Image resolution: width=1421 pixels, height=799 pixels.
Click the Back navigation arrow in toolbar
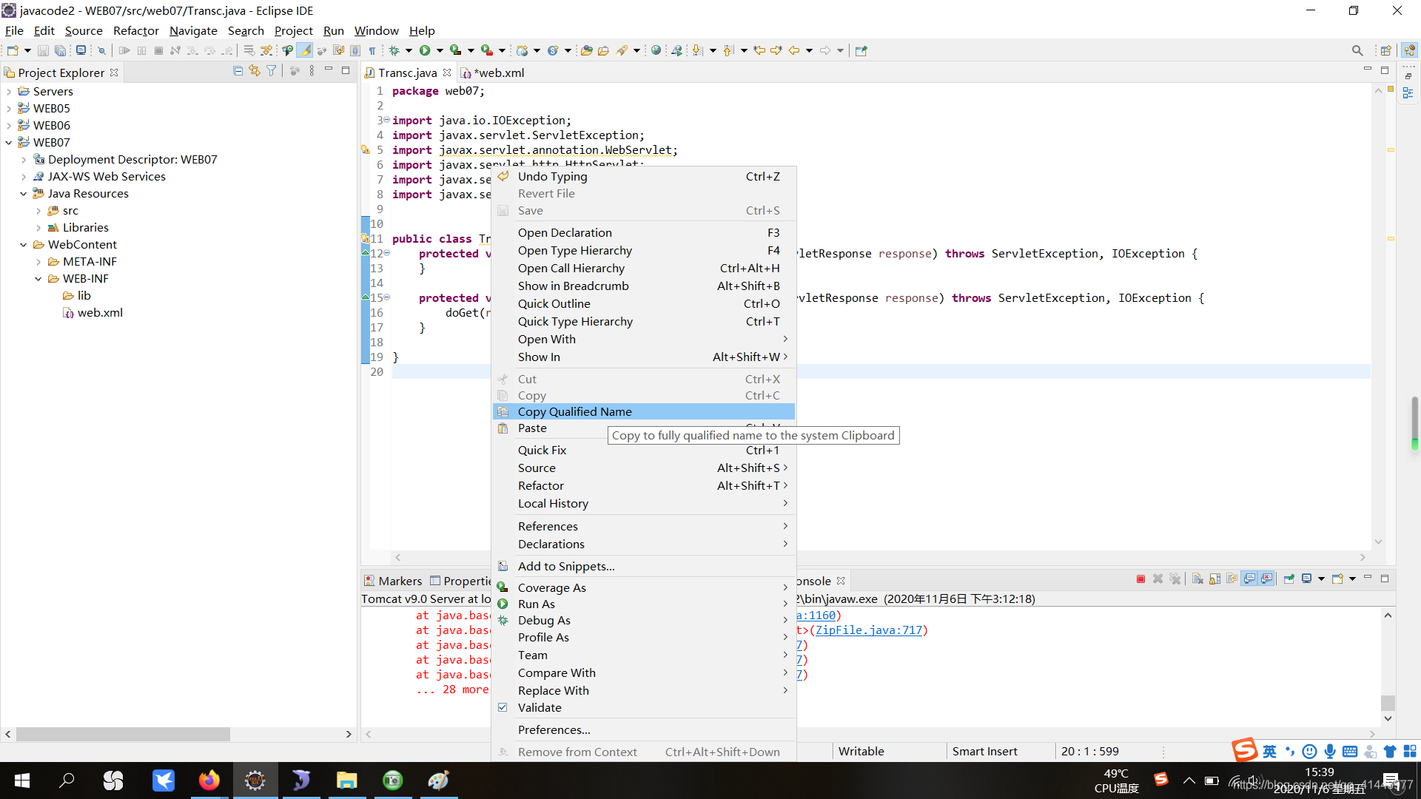[x=794, y=50]
